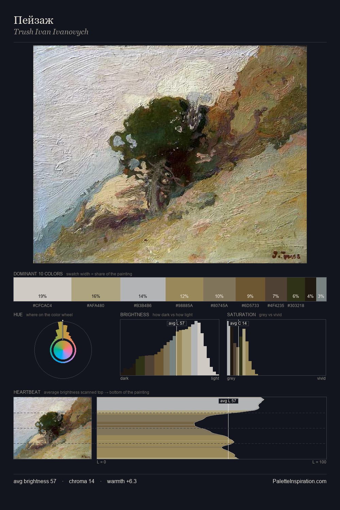Click the saturation histogram chart
The image size is (340, 510).
tap(276, 347)
